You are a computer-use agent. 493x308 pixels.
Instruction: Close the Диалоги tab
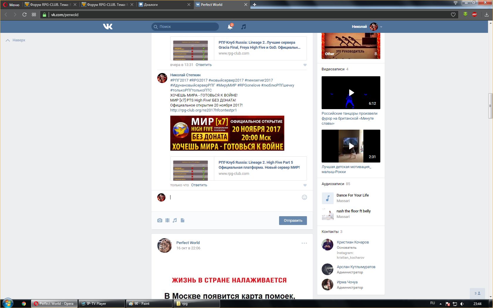pyautogui.click(x=189, y=4)
